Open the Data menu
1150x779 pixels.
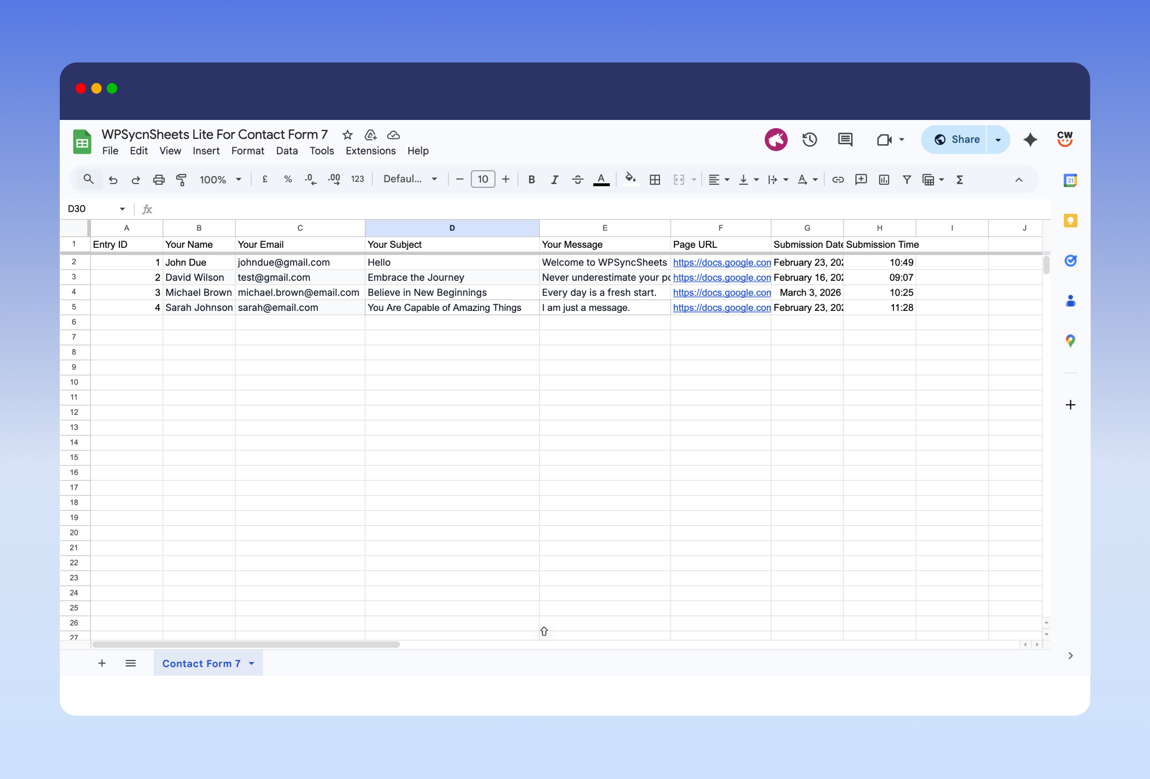tap(286, 151)
